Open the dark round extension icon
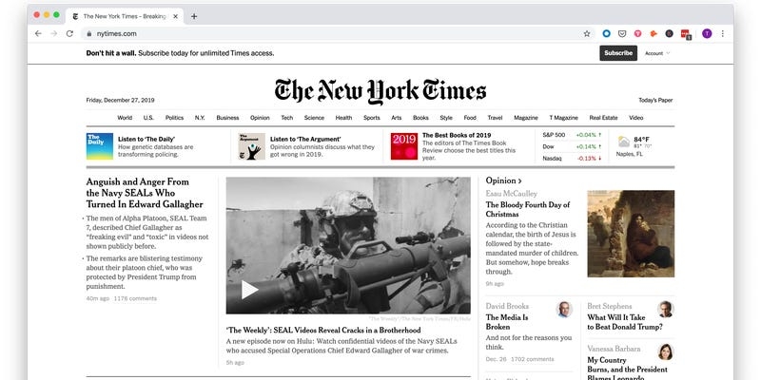Screen dimensions: 761x380 click(x=670, y=33)
